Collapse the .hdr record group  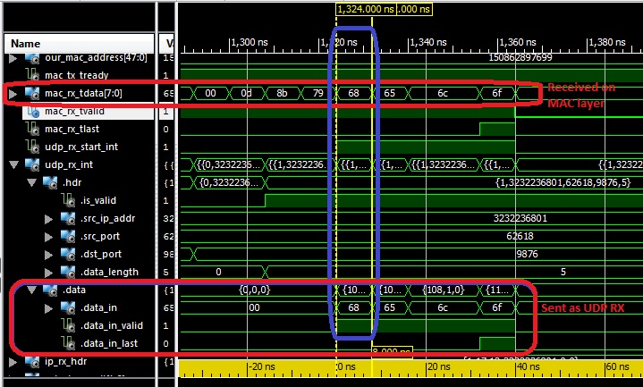click(30, 182)
